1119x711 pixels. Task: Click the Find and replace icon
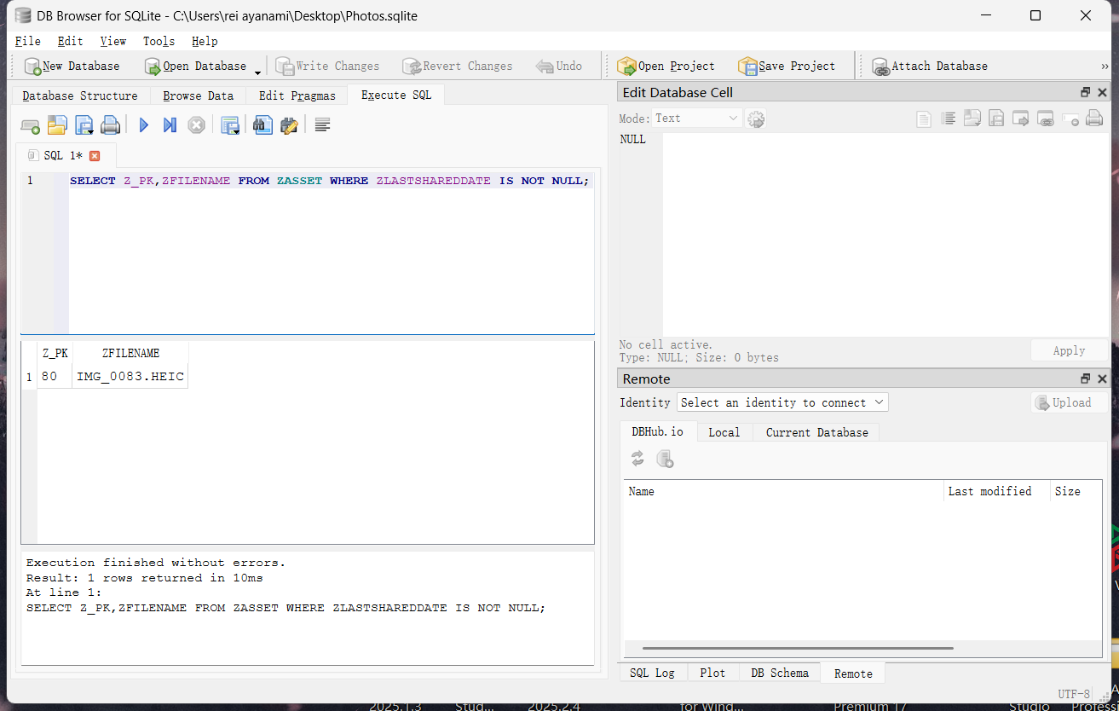289,125
